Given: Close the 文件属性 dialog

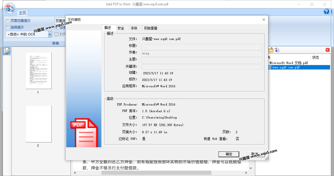Looking at the screenshot, I should tap(264, 19).
